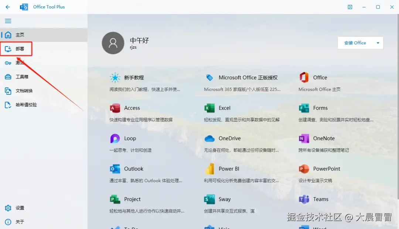
Task: Click the Teams app icon
Action: [x=304, y=199]
